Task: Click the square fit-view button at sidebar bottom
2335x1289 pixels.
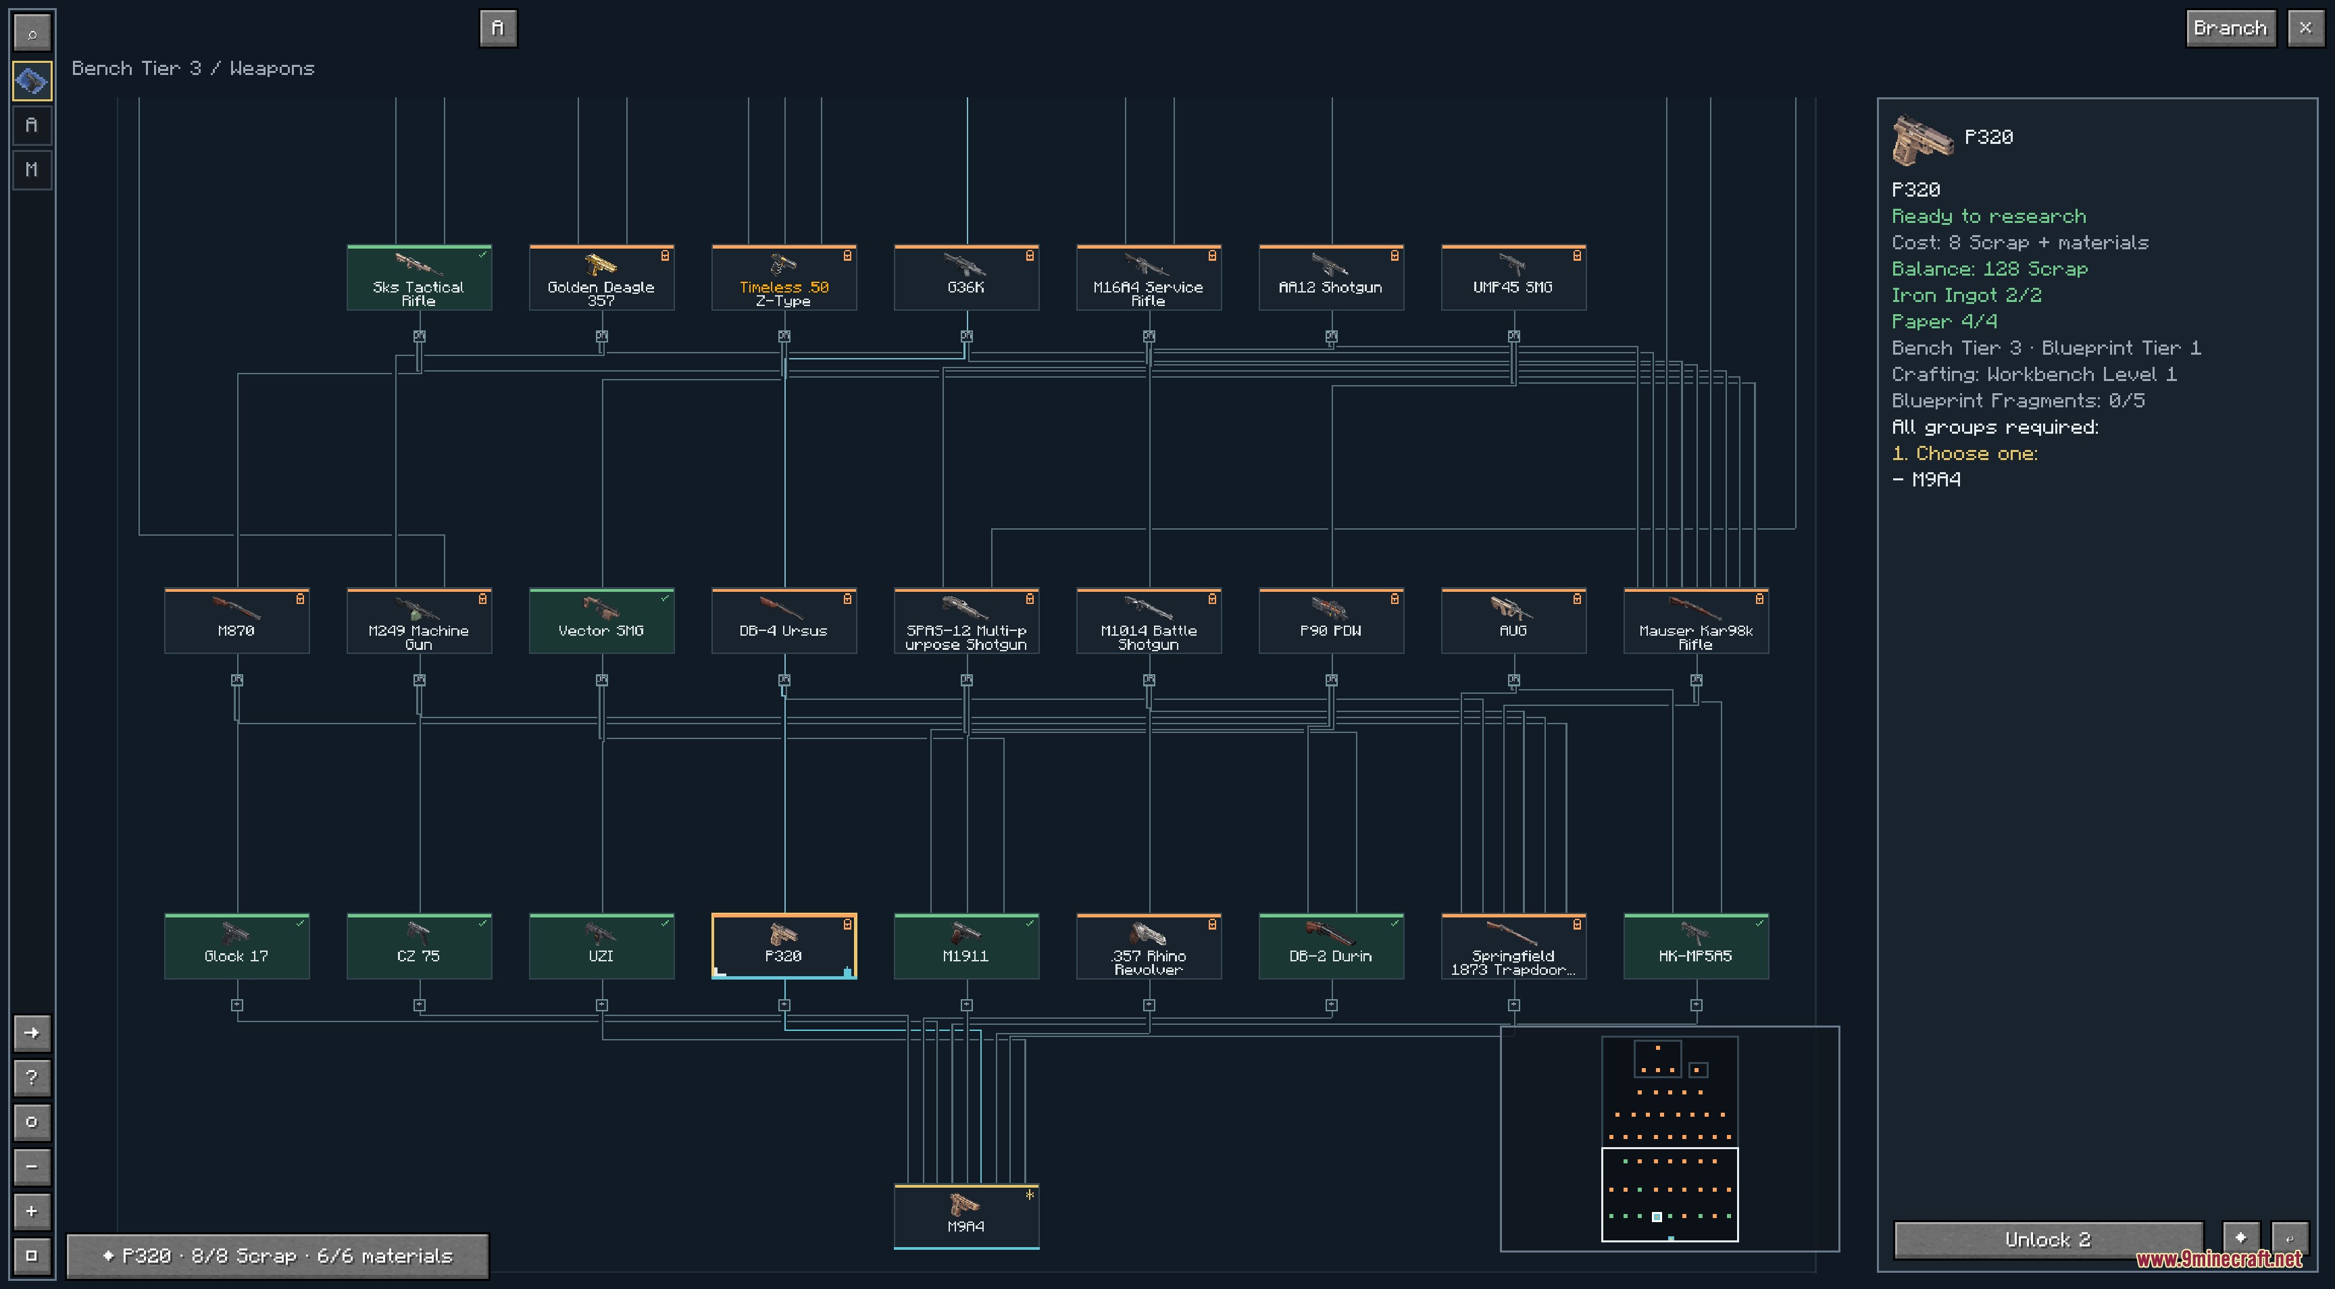Action: (x=32, y=1255)
